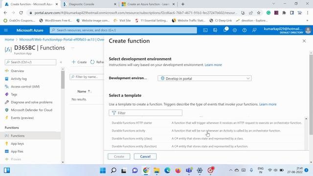Open Learn more link for templates

point(268,104)
